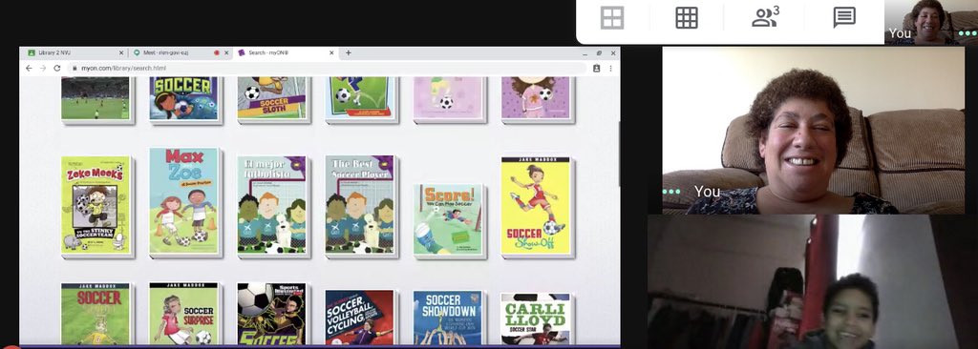Screen dimensions: 978x349
Task: Reload the myON search page
Action: click(x=56, y=68)
